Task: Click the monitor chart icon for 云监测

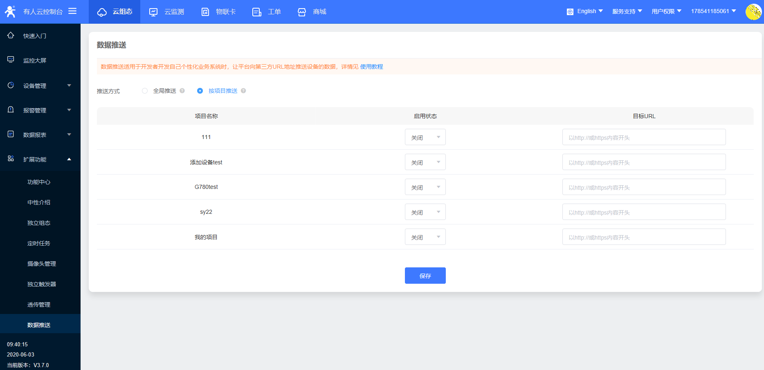Action: click(153, 12)
